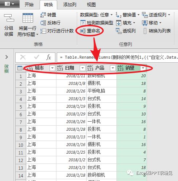Open the 添加列 ribbon tab
Image resolution: width=178 pixels, height=181 pixels.
pos(70,5)
